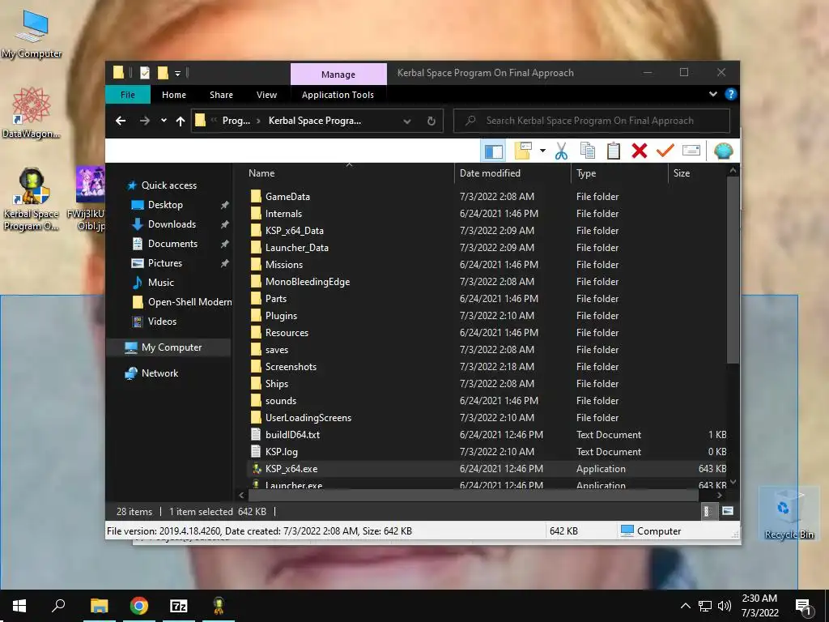Open the File menu tab
829x622 pixels.
point(128,95)
